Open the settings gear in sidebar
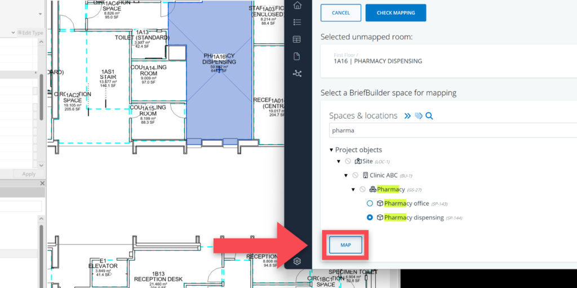Image resolution: width=577 pixels, height=288 pixels. tap(297, 261)
